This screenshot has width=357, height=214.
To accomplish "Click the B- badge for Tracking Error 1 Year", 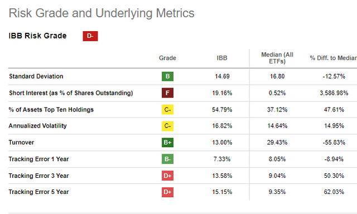I will (x=167, y=159).
